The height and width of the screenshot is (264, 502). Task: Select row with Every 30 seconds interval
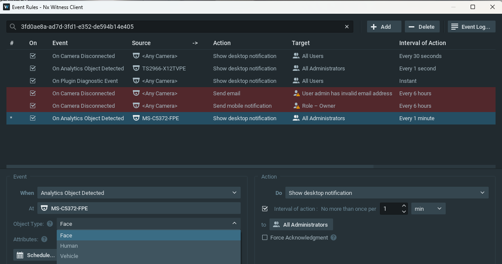coord(251,56)
